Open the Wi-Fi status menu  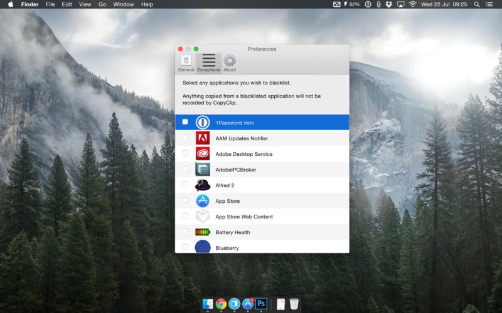(412, 4)
